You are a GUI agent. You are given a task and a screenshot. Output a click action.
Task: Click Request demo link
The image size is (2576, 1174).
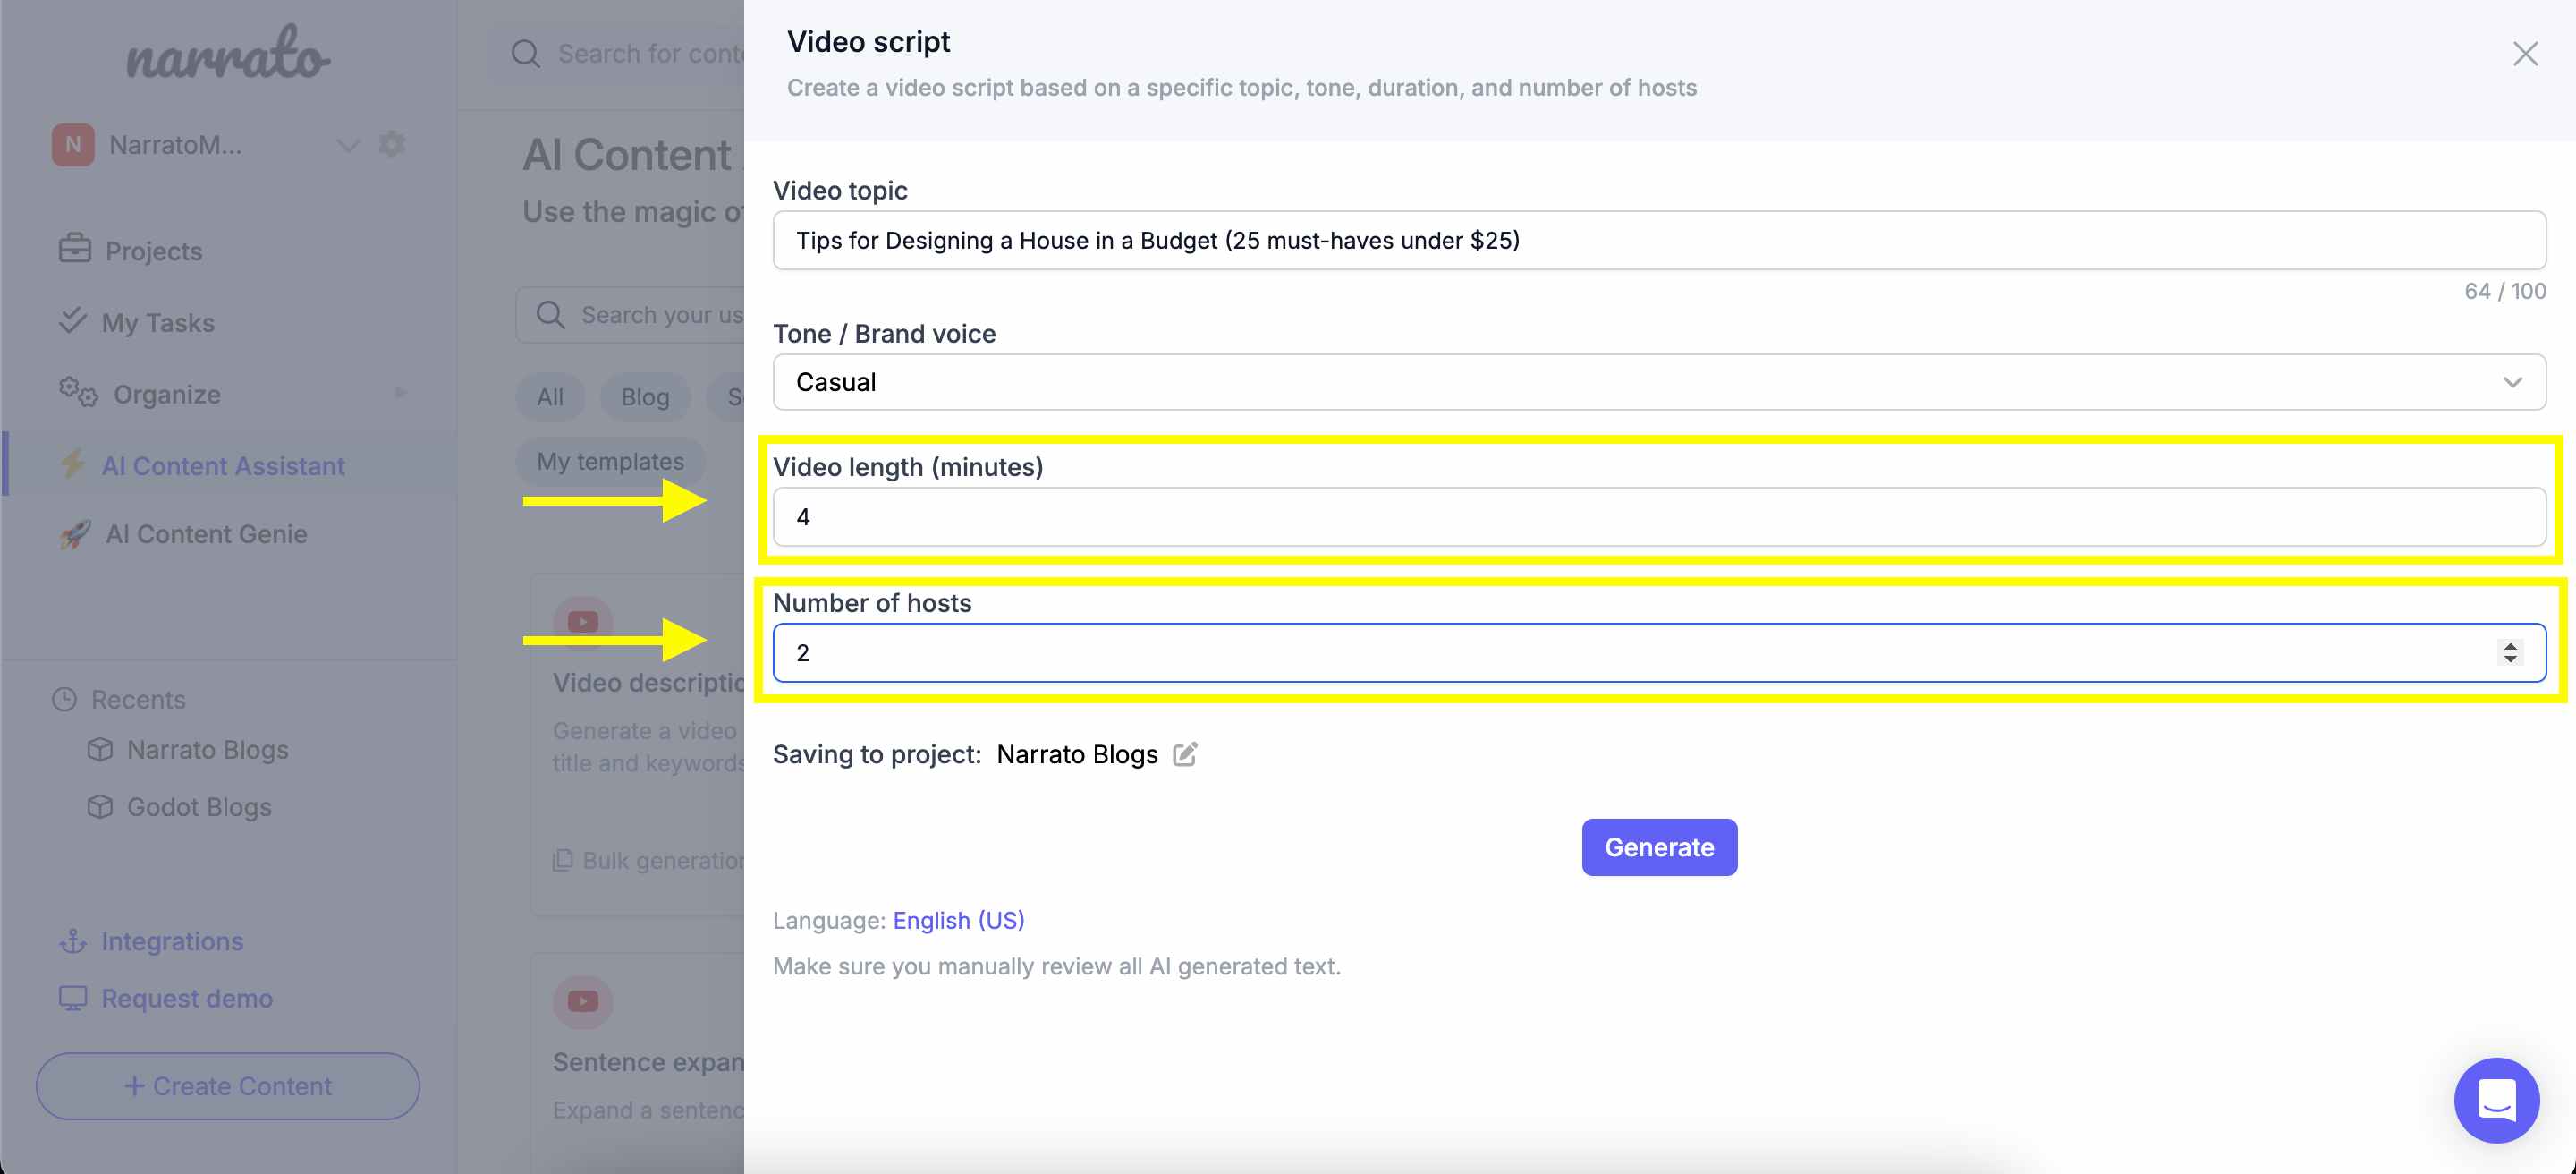tap(187, 999)
